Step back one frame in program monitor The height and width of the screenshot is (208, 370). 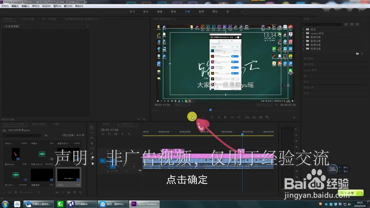click(219, 117)
